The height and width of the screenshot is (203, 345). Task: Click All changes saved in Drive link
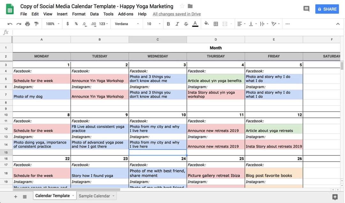tap(177, 14)
